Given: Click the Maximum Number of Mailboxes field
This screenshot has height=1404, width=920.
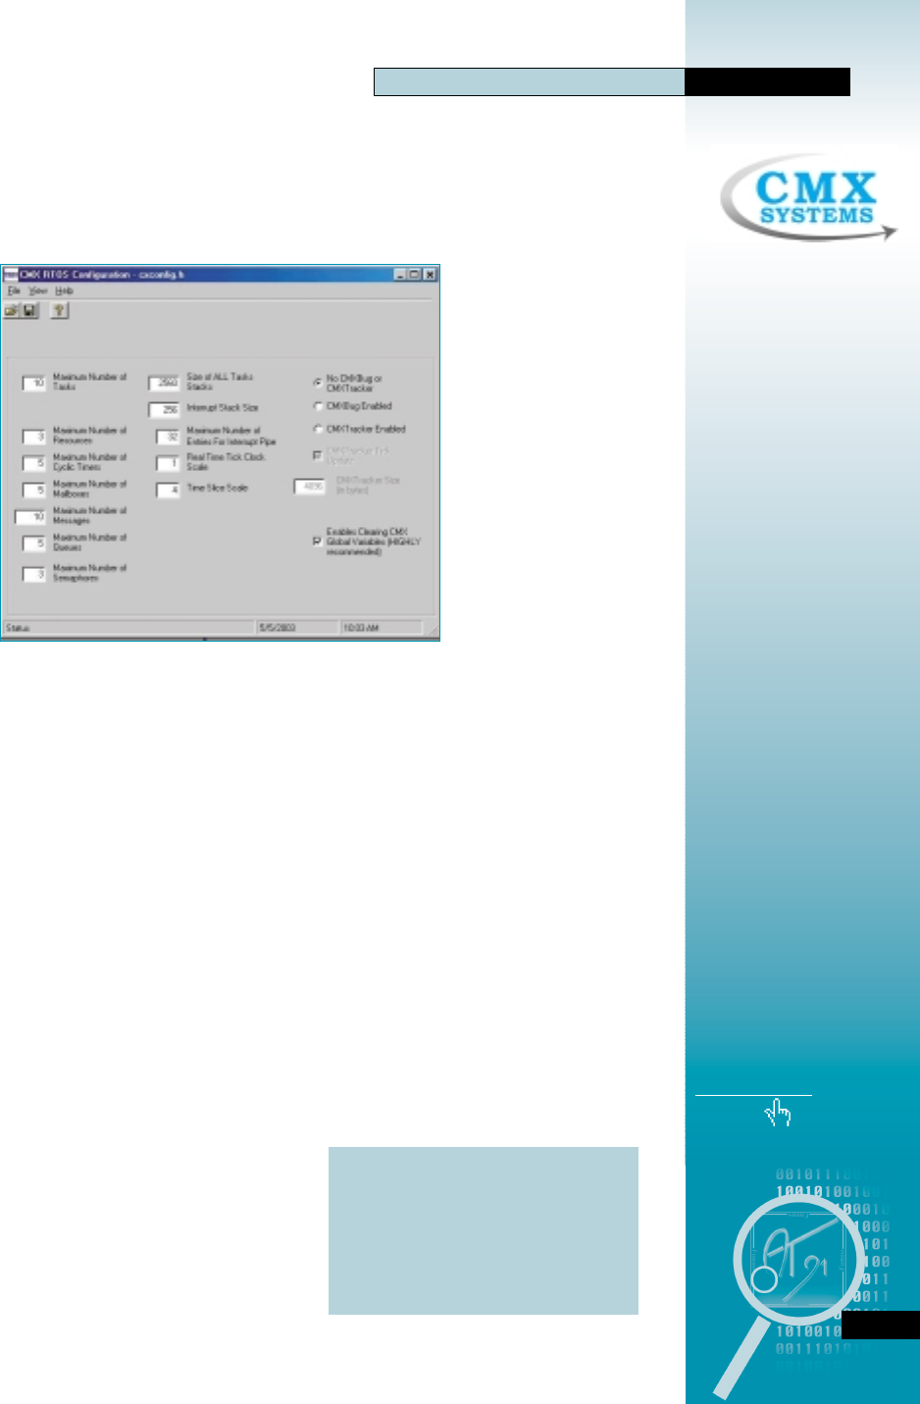Looking at the screenshot, I should [x=34, y=490].
